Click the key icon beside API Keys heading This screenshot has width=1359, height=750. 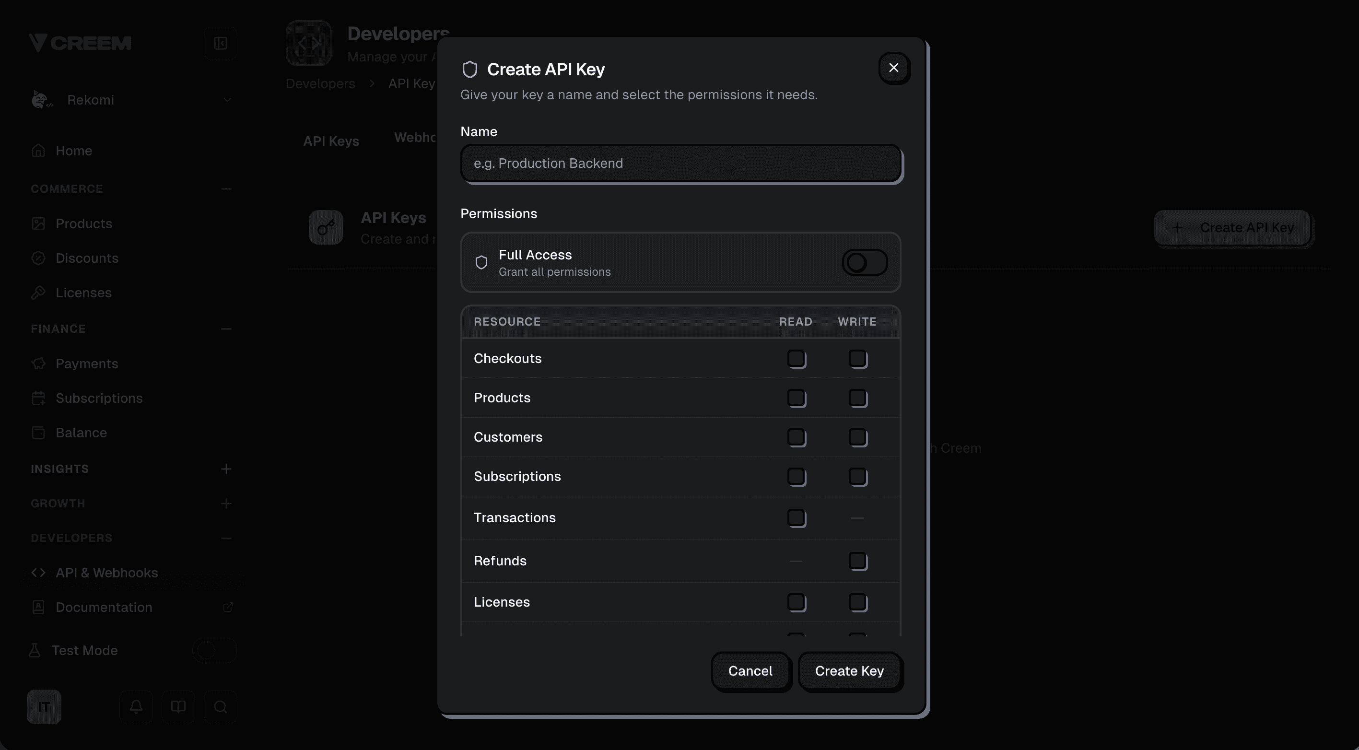click(x=326, y=228)
